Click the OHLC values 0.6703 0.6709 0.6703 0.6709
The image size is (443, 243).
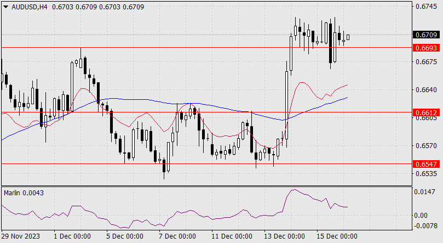[98, 7]
